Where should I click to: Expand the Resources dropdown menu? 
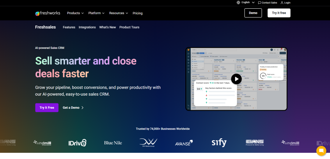click(x=118, y=13)
